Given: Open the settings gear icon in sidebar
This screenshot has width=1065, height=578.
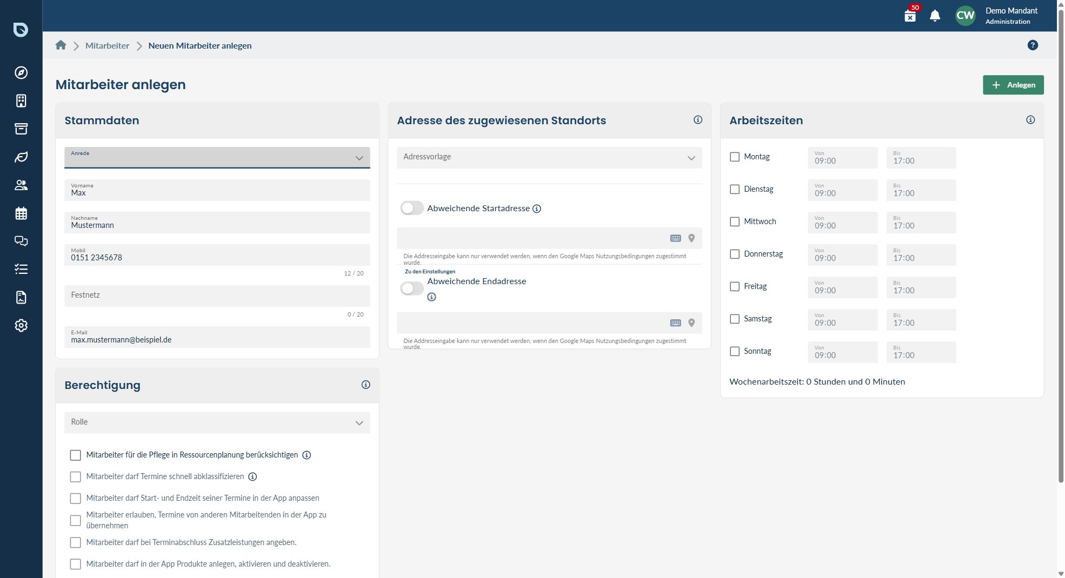Looking at the screenshot, I should pos(21,325).
